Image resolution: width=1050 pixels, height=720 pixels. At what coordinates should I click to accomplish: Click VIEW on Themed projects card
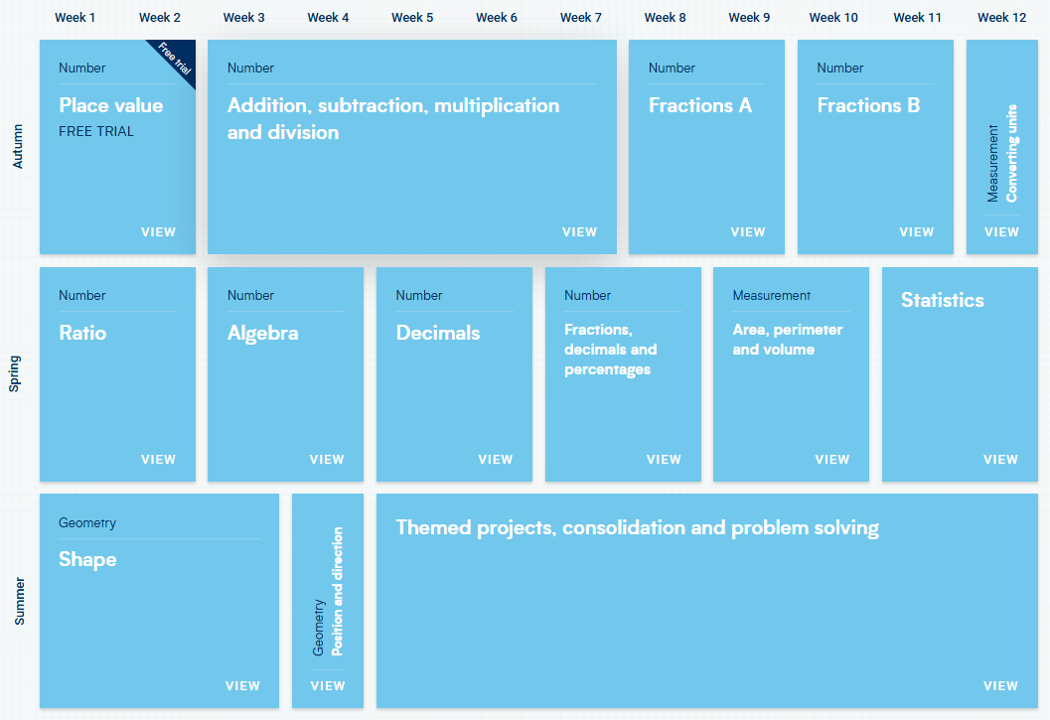[1000, 686]
